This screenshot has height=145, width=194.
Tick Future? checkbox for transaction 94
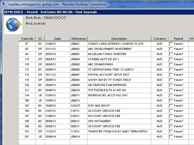pos(171,54)
